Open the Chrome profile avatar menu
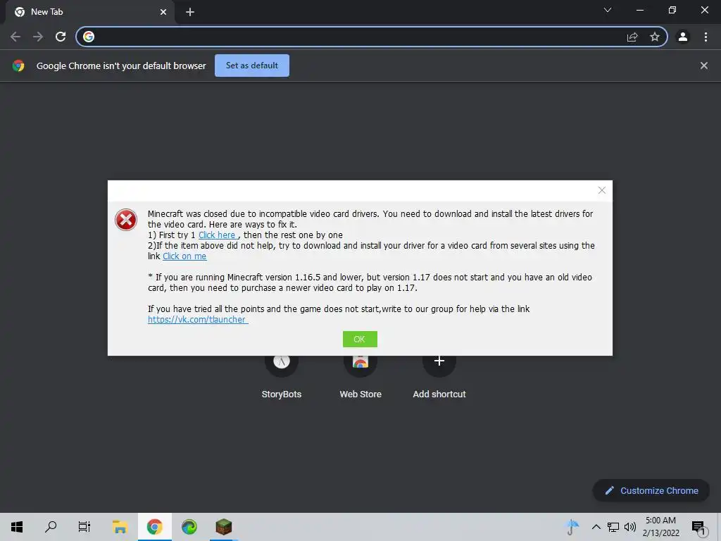This screenshot has height=541, width=721. coord(683,37)
